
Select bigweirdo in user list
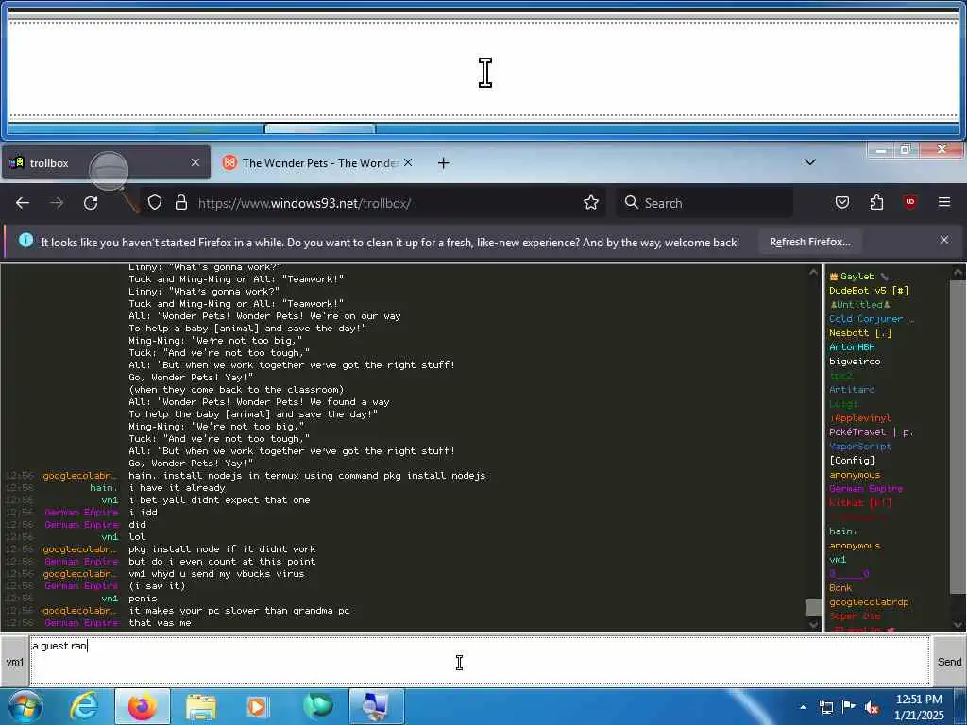[x=855, y=362]
